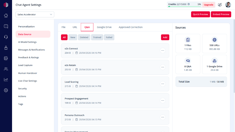
Task: Filter Q&A list by Deleted
Action: pyautogui.click(x=84, y=37)
